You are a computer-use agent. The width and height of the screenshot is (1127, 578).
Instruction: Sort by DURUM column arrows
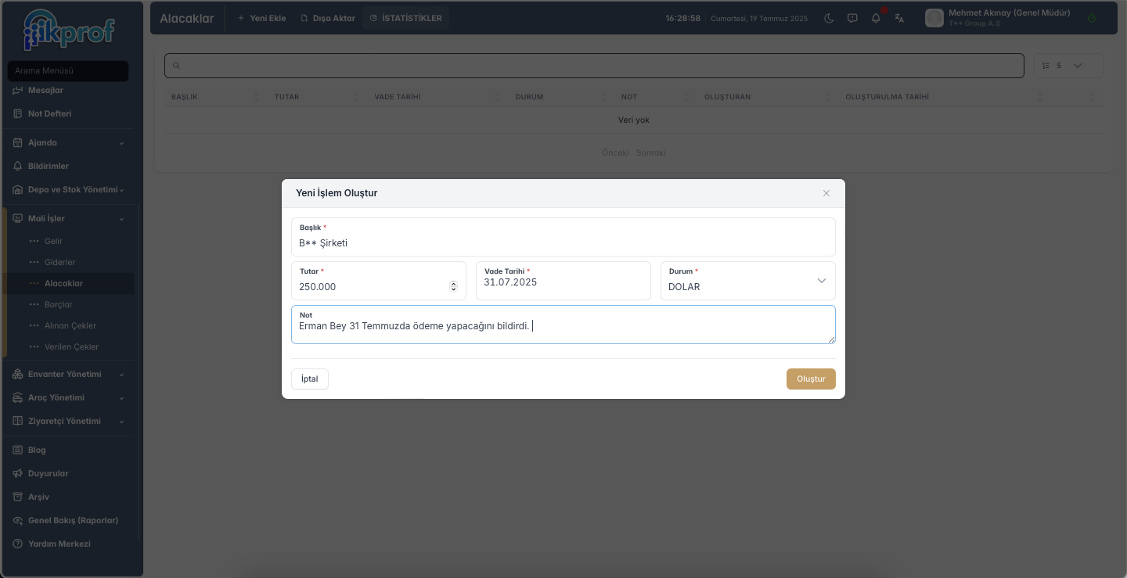tap(603, 97)
